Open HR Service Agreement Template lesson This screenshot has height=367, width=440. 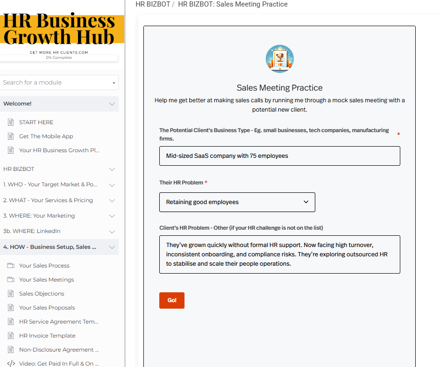59,322
